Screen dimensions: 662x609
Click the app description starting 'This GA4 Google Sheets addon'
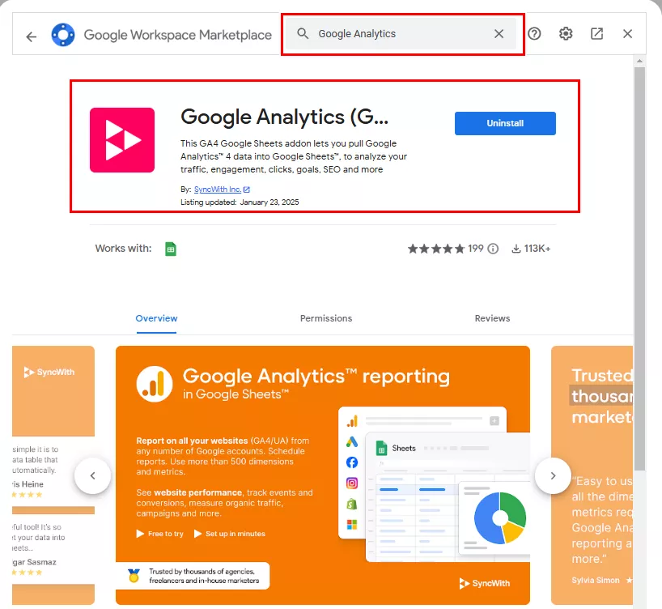(x=294, y=156)
